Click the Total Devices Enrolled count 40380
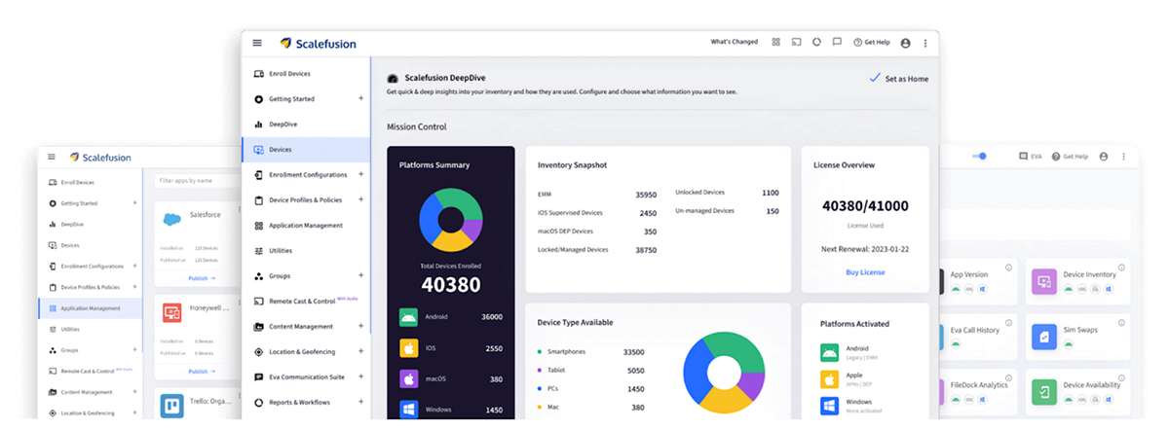 pos(451,284)
